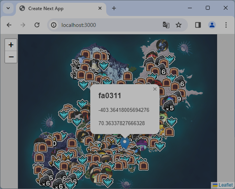235x189 pixels.
Task: Reload the localhost page
Action: pos(37,25)
